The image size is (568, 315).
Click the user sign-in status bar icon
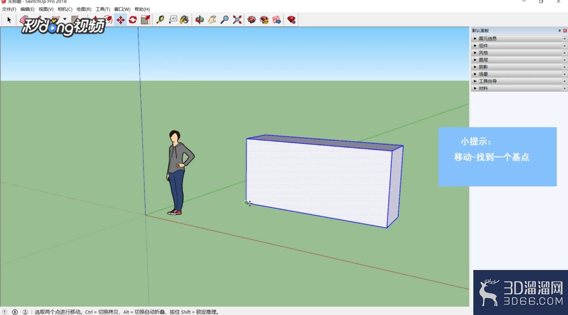25,312
